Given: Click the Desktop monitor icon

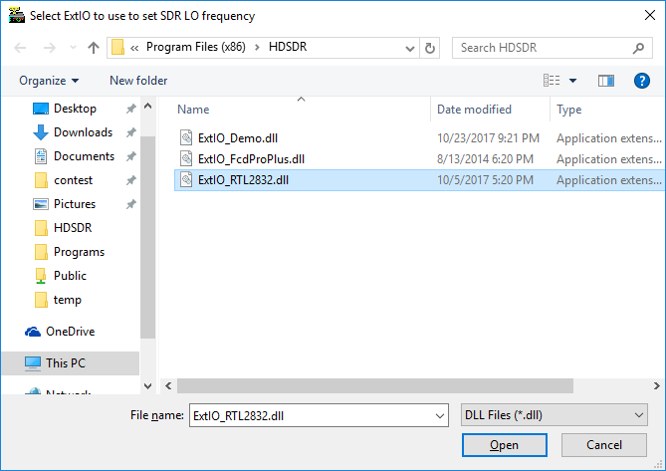Looking at the screenshot, I should [x=41, y=109].
